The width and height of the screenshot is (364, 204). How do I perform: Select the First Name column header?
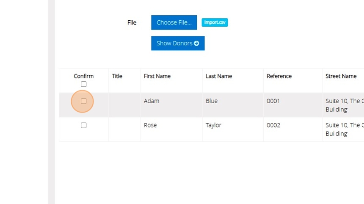157,76
